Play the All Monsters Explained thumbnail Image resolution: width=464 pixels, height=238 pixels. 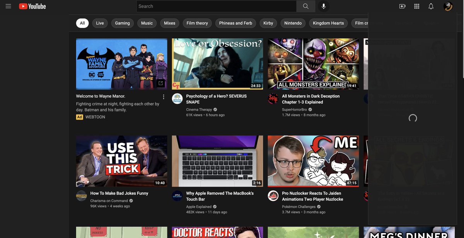click(314, 64)
